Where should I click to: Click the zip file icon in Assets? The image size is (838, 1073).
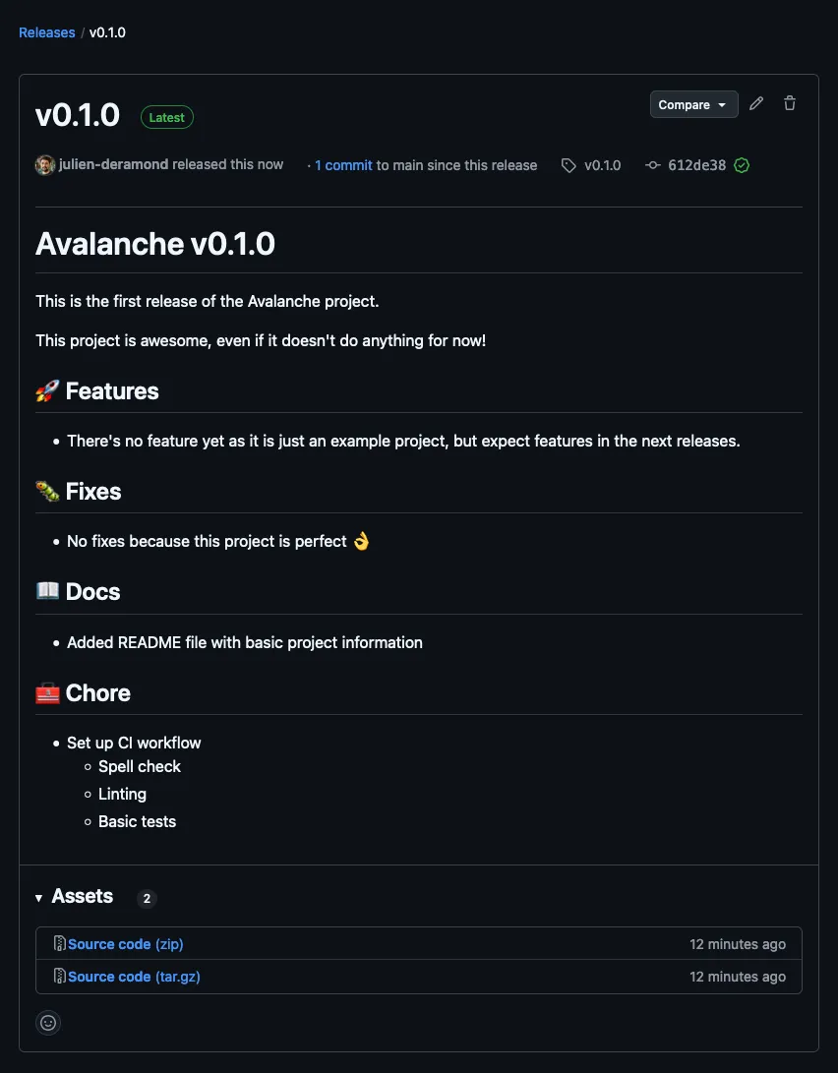(x=59, y=944)
